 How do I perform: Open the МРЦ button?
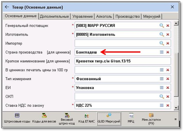pyautogui.click(x=131, y=118)
